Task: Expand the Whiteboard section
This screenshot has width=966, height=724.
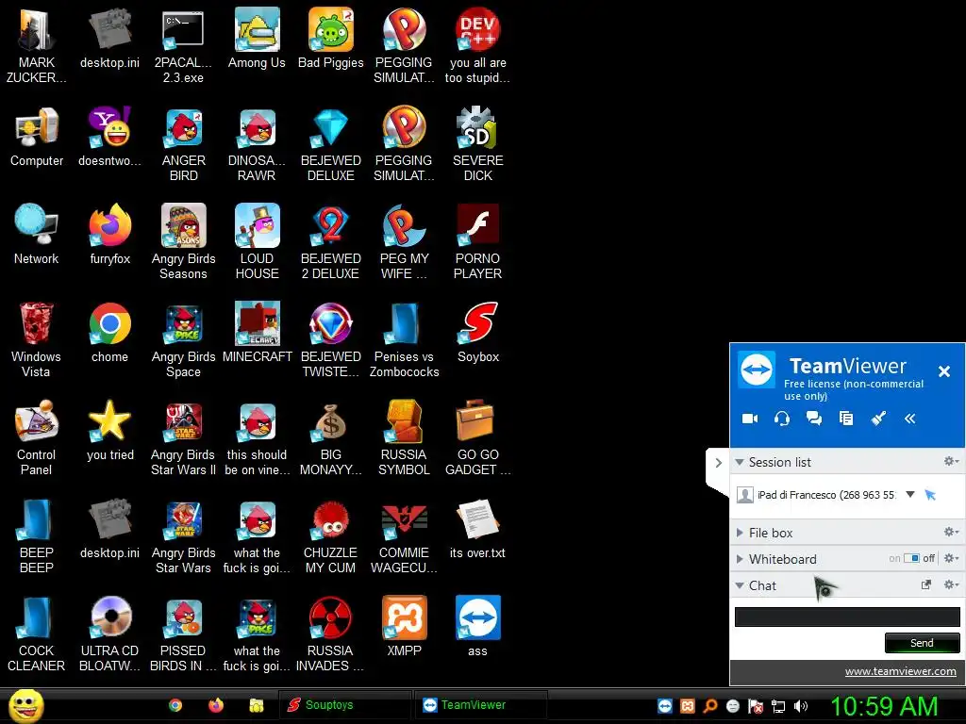Action: 740,559
